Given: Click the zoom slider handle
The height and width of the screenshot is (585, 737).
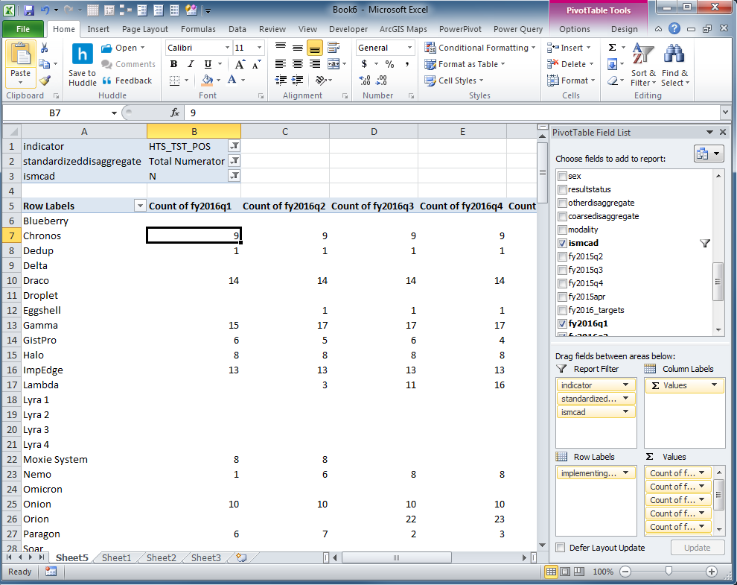Looking at the screenshot, I should pyautogui.click(x=669, y=572).
